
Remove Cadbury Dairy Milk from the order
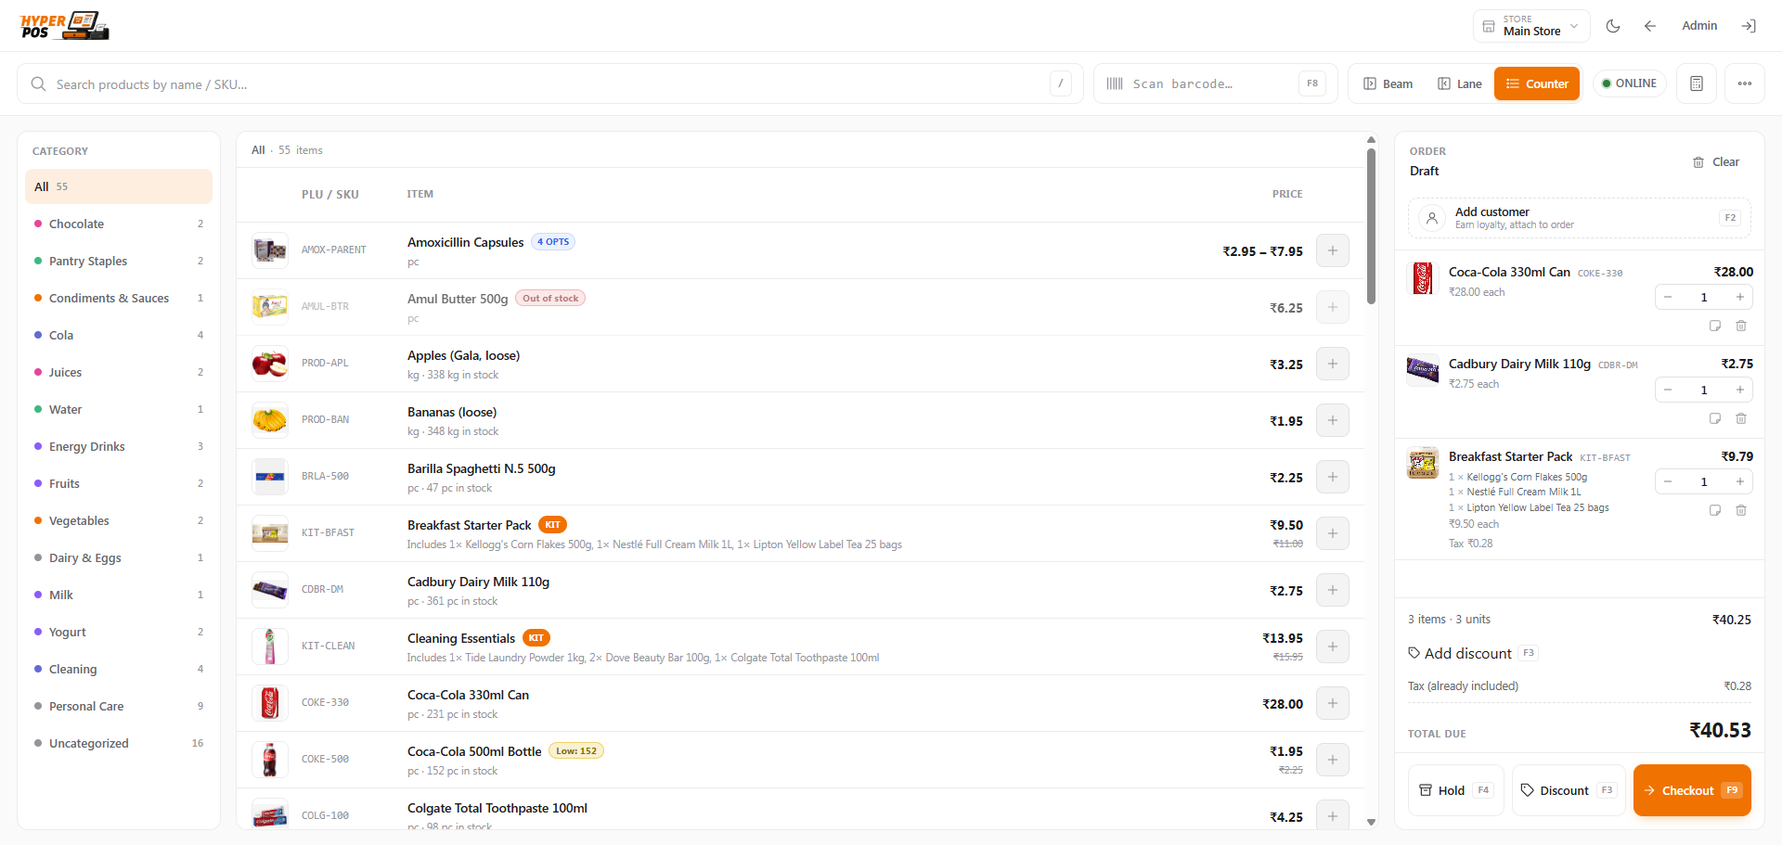[1741, 418]
